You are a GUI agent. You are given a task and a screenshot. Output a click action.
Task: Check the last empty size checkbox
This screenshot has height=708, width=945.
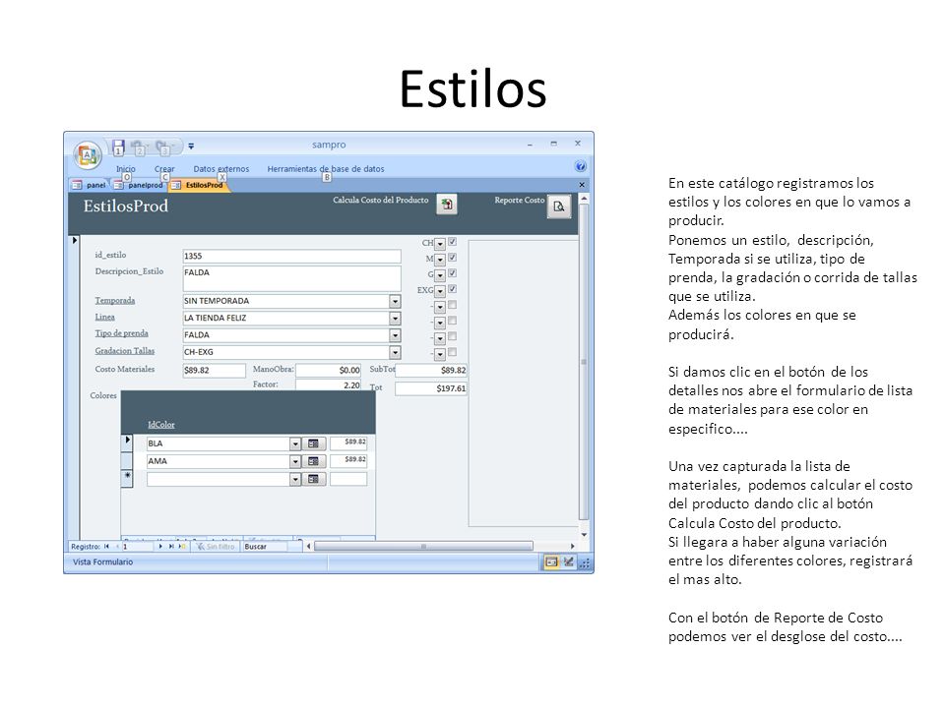452,352
